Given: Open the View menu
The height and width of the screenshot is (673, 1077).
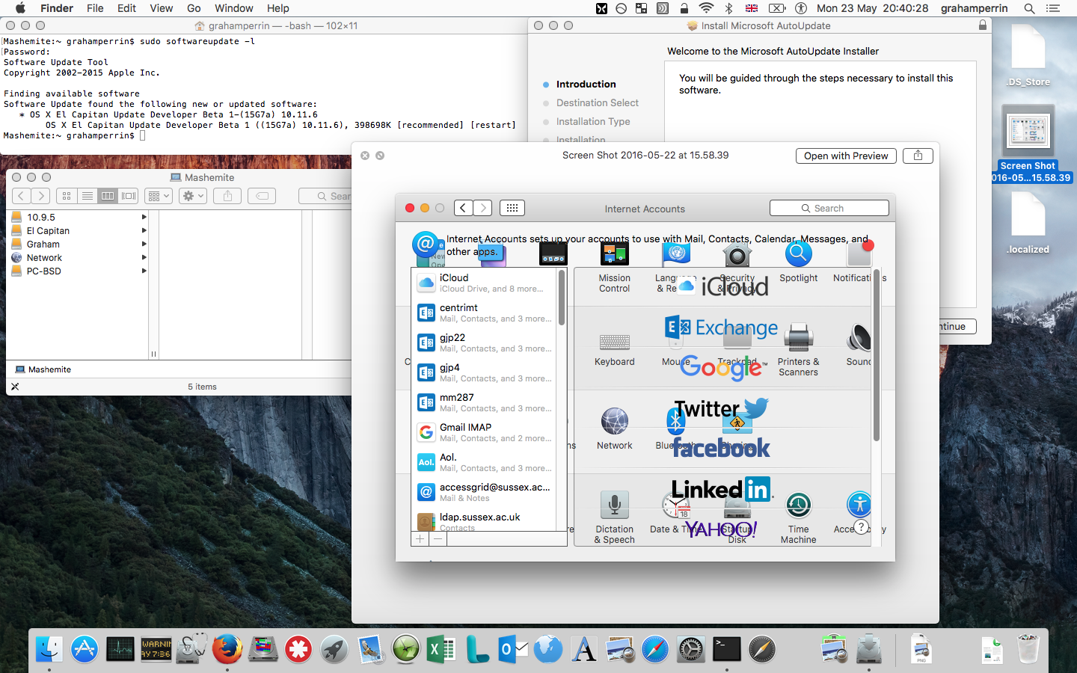Looking at the screenshot, I should click(161, 8).
